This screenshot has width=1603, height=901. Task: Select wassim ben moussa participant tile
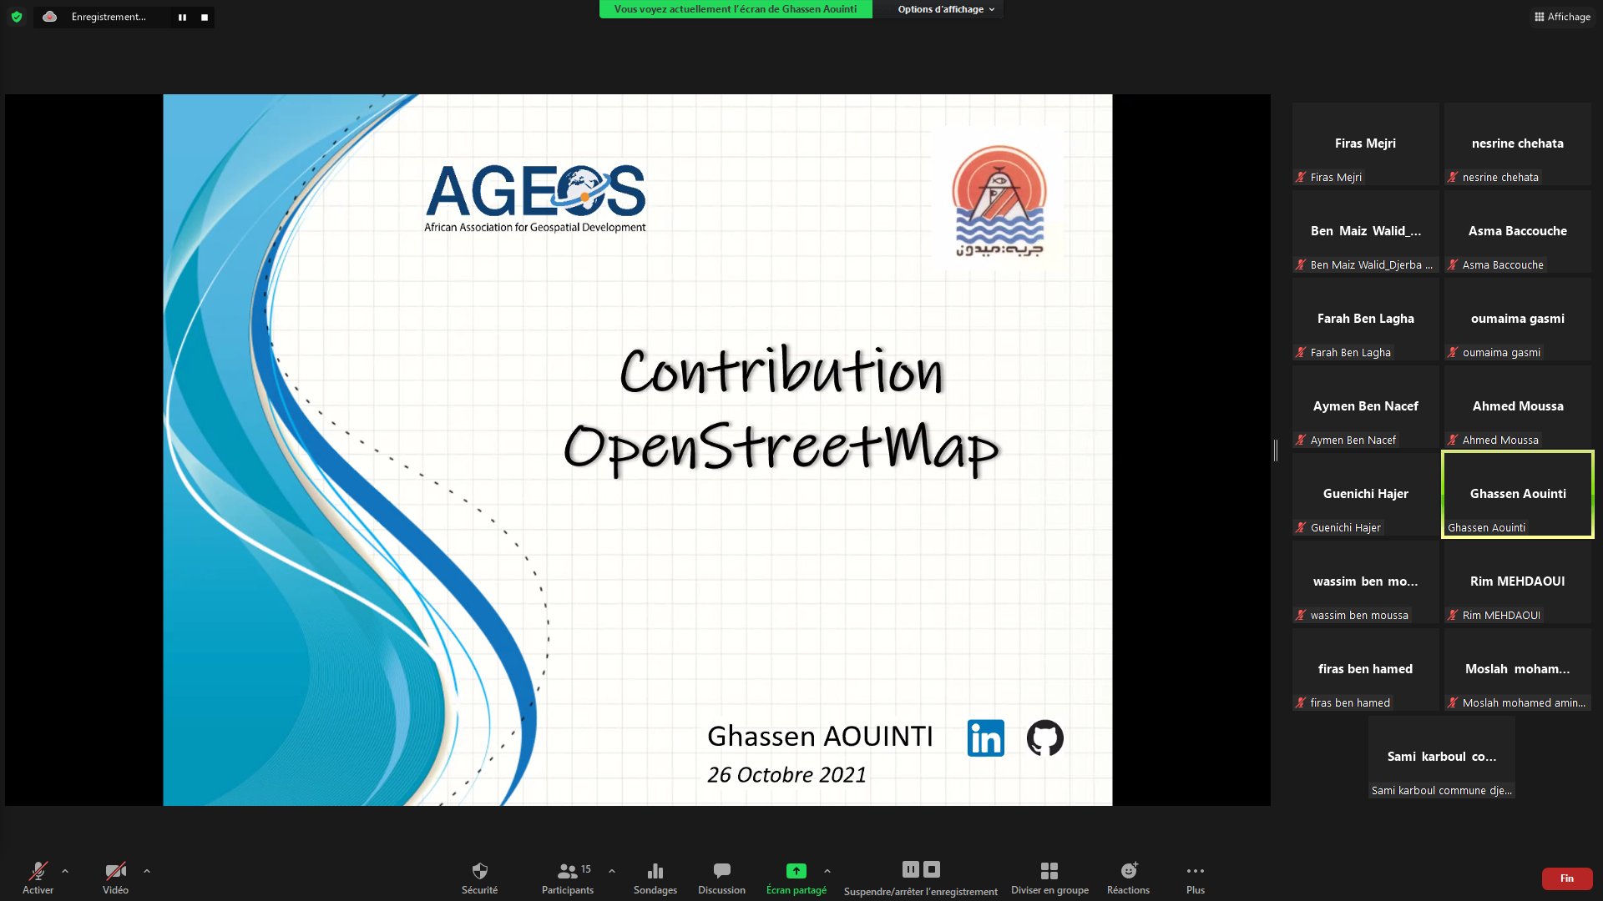pyautogui.click(x=1366, y=581)
